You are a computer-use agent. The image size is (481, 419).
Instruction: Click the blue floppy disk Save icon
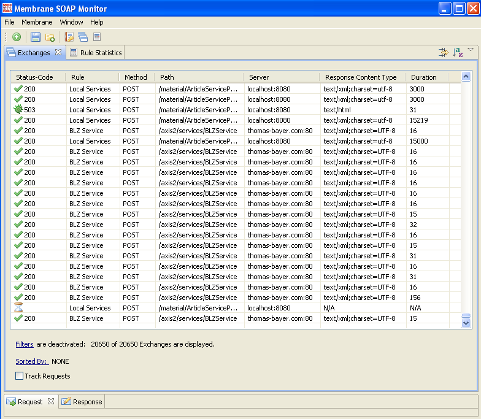tap(36, 37)
